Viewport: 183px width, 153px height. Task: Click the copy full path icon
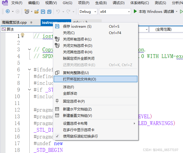coord(57,73)
